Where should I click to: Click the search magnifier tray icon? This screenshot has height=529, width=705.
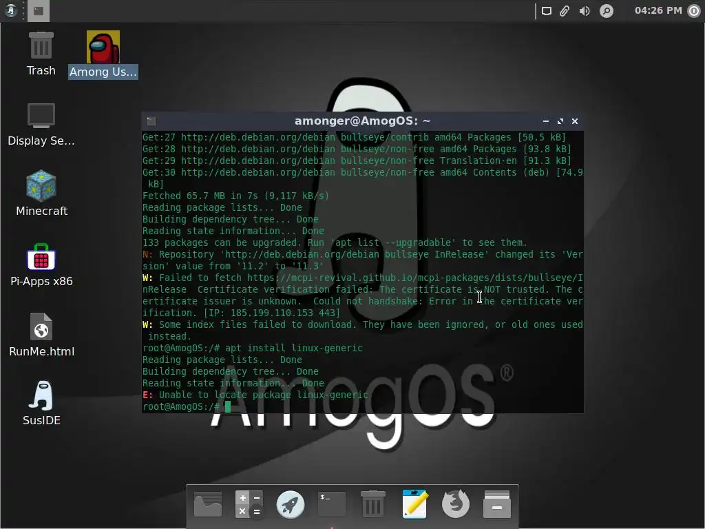606,11
